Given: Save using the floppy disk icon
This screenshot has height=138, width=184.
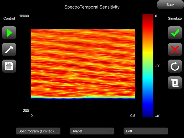Looking at the screenshot, I should 9,66.
